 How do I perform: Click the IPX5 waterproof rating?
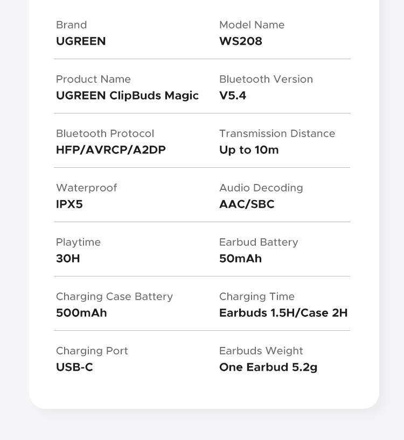(69, 204)
